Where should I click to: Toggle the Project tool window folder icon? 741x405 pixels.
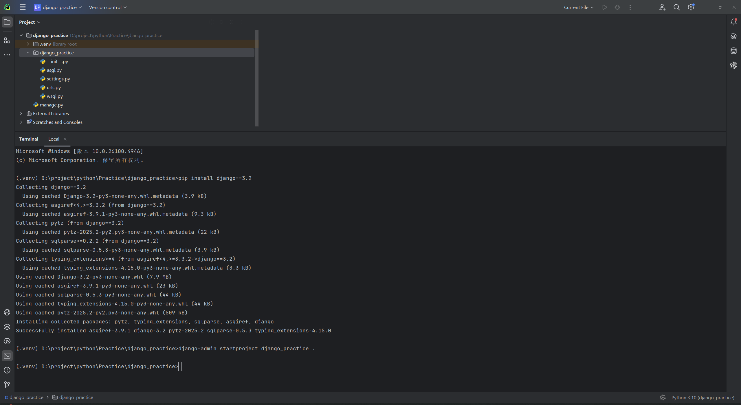coord(7,22)
